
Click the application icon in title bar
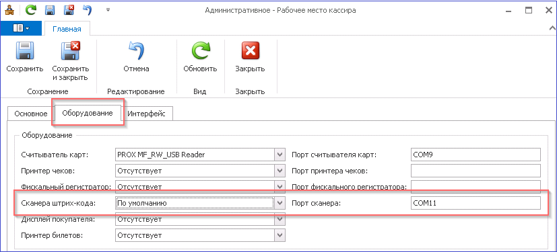(x=10, y=10)
